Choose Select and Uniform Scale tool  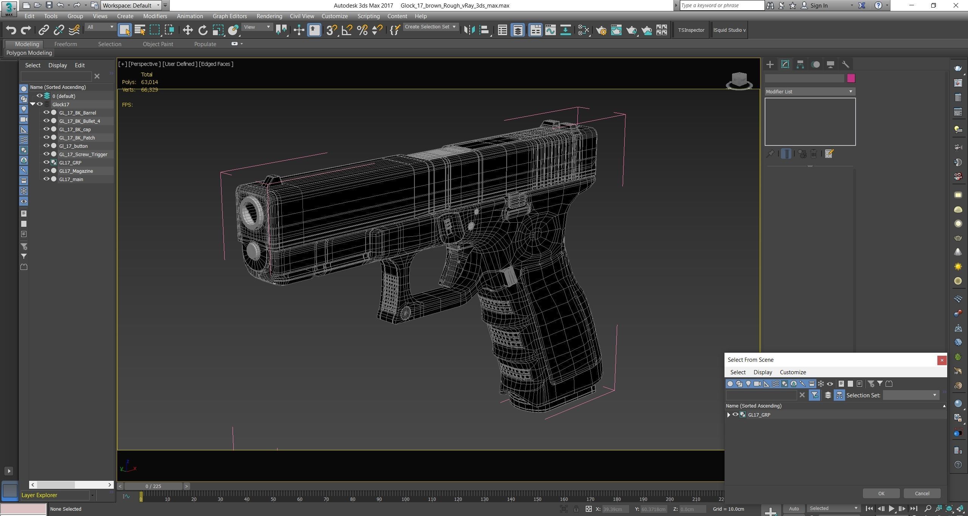coord(218,30)
